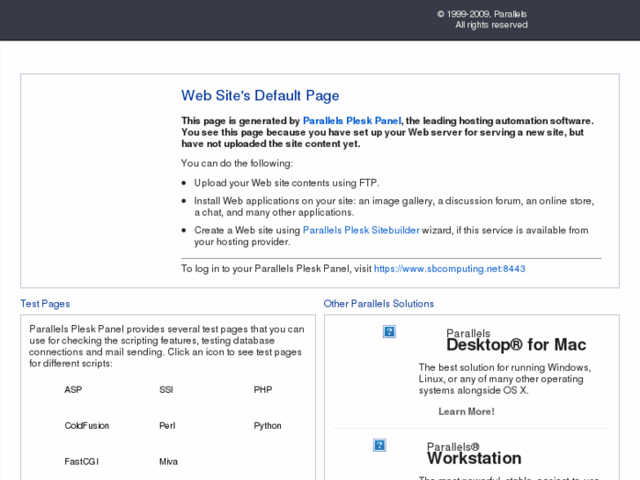Screen dimensions: 640x480
Task: Click Learn More for Desktop for Mac
Action: [x=467, y=411]
